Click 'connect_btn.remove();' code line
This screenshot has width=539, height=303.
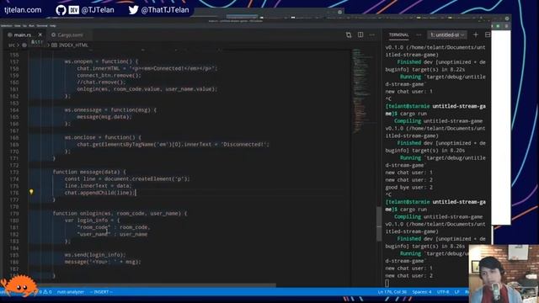(x=109, y=75)
